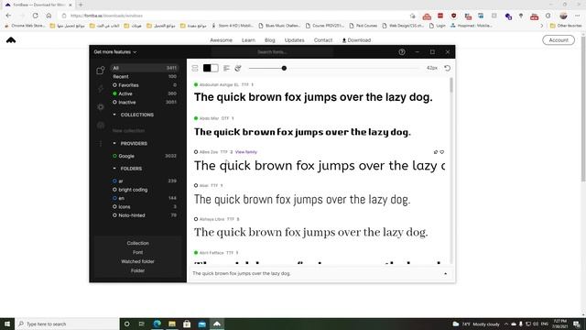586x330 pixels.
Task: Open File Explorer from taskbar
Action: coord(172,324)
